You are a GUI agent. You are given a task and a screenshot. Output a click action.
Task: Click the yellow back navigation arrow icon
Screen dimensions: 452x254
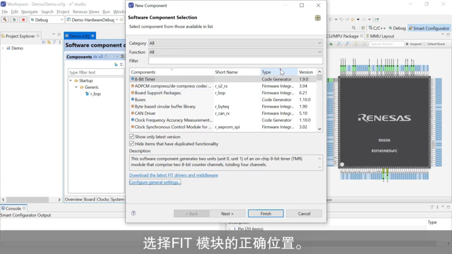(x=353, y=20)
